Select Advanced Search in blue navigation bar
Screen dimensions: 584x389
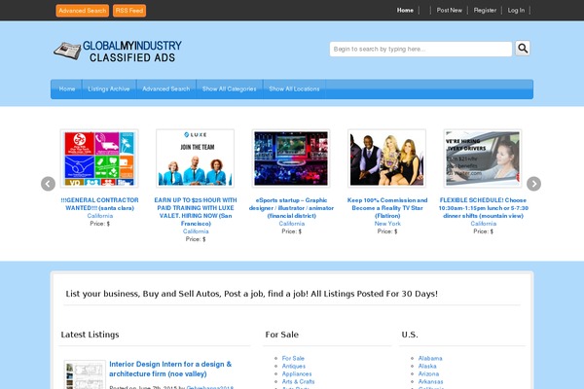click(x=166, y=88)
